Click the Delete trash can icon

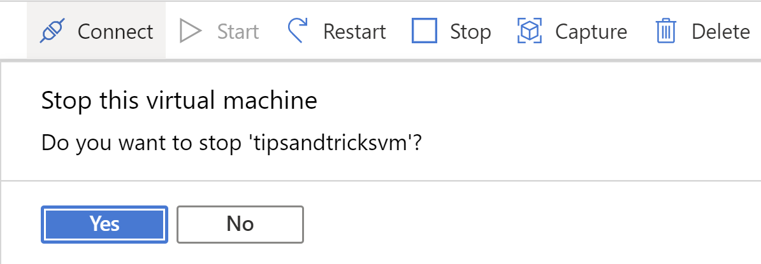(x=667, y=31)
